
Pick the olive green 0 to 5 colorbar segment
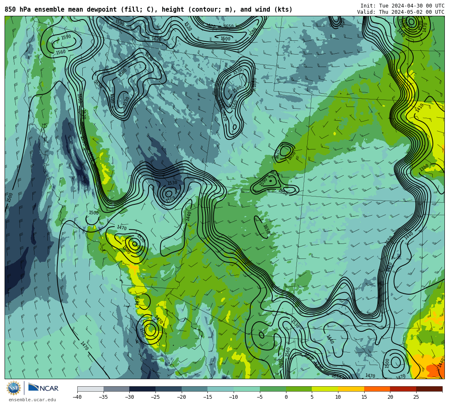299,389
